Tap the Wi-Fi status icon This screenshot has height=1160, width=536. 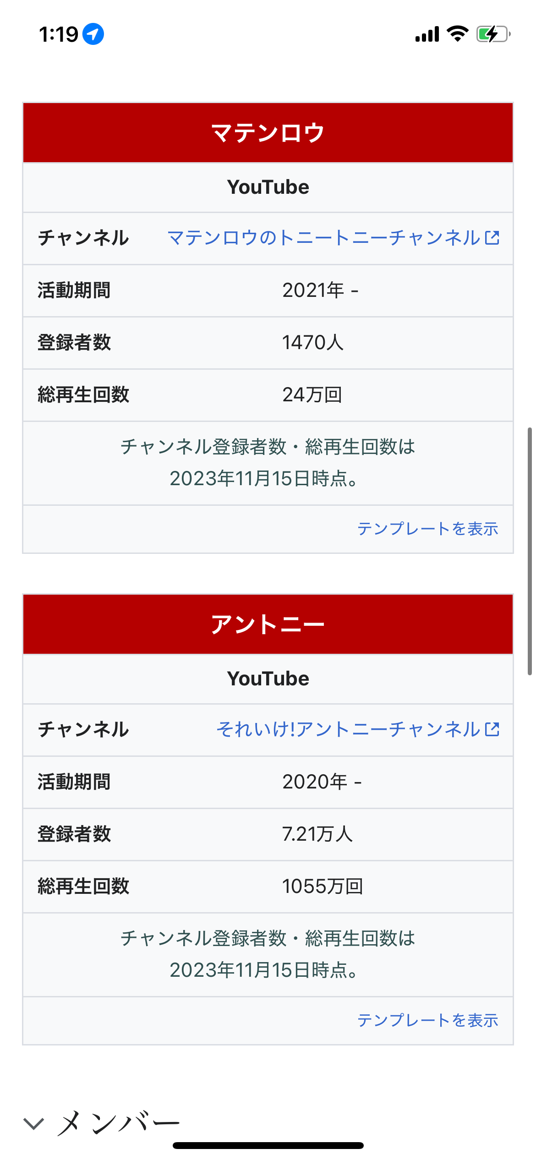[x=457, y=34]
